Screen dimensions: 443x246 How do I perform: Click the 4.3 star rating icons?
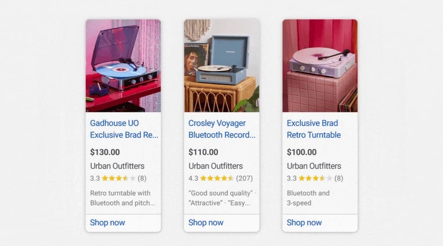[217, 178]
